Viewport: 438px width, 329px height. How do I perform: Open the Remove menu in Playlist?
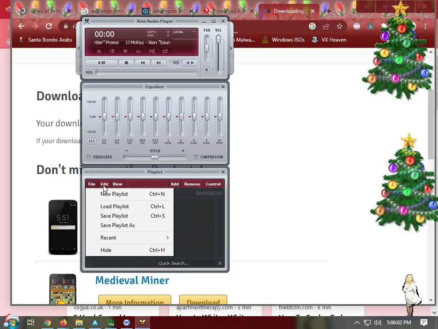click(192, 184)
